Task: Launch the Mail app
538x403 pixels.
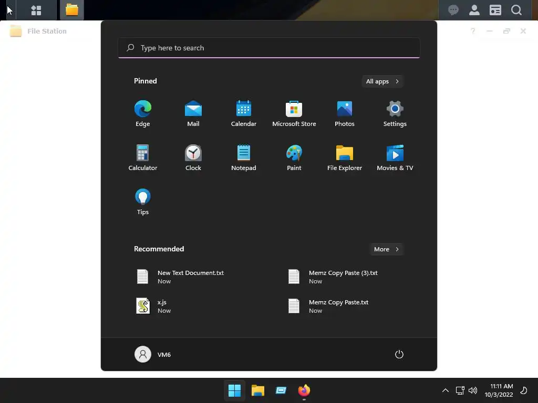Action: point(193,114)
